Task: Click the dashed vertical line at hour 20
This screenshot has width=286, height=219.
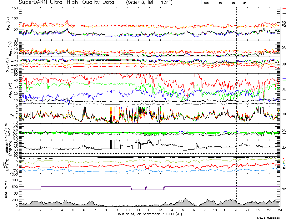Action: [x=236, y=94]
